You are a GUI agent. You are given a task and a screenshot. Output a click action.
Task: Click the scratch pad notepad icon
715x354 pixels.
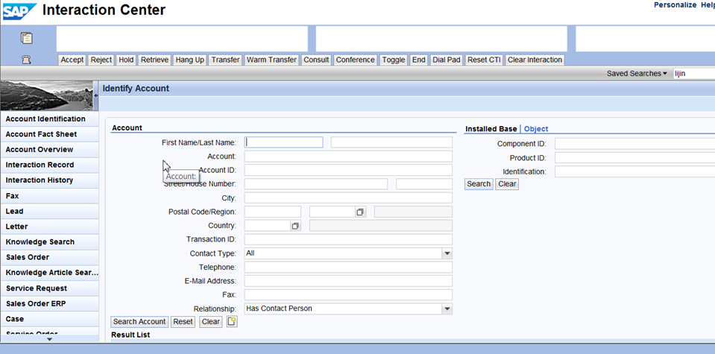tap(27, 38)
